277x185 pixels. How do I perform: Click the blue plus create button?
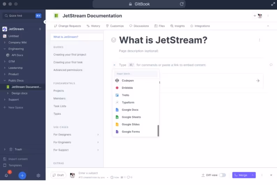(x=22, y=176)
